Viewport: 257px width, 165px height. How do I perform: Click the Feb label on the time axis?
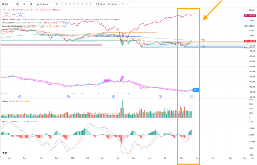coord(88,158)
